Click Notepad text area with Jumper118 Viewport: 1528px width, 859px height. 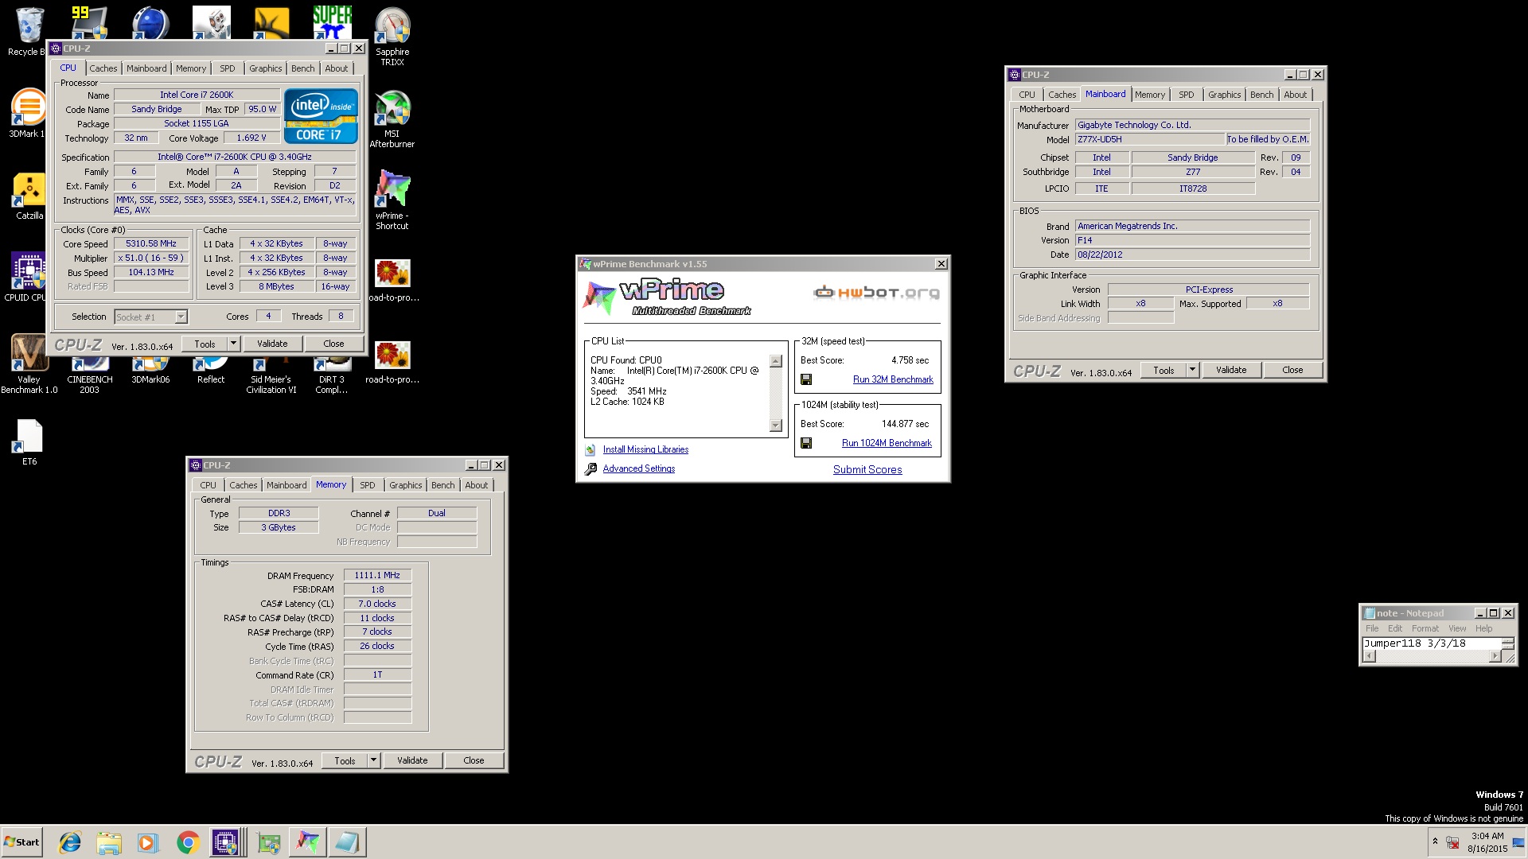(1431, 644)
